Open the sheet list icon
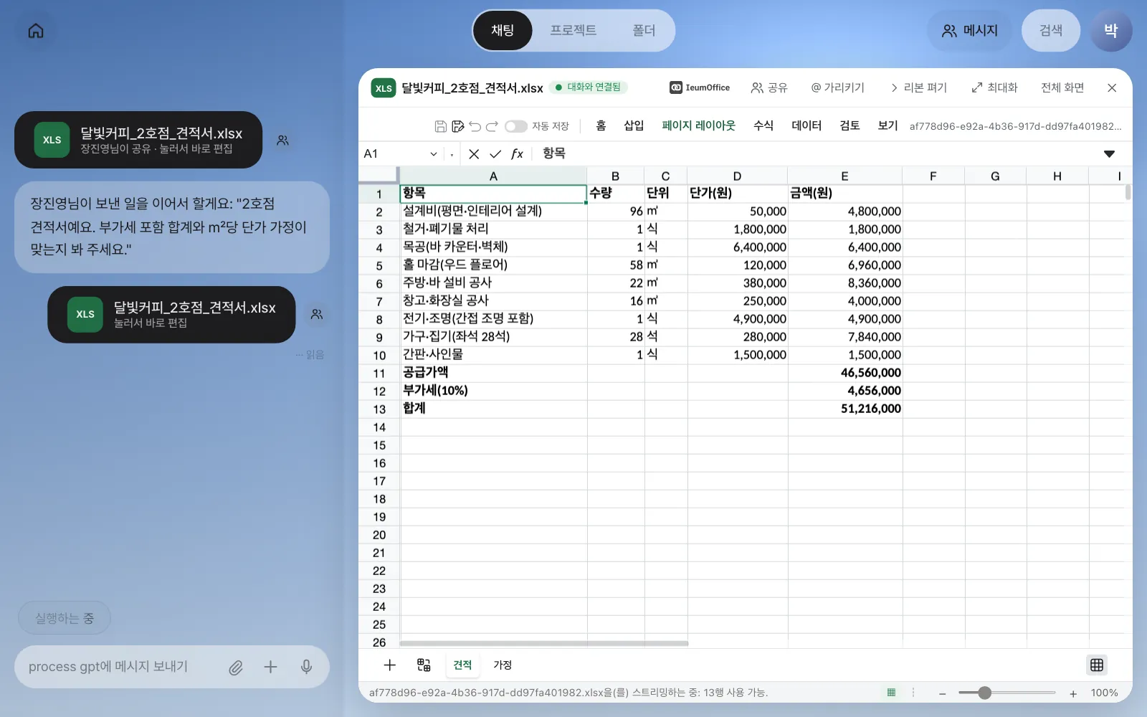This screenshot has height=717, width=1147. (424, 665)
